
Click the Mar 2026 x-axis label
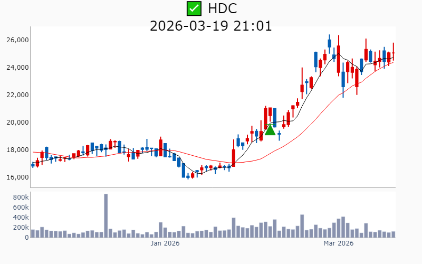tap(338, 243)
